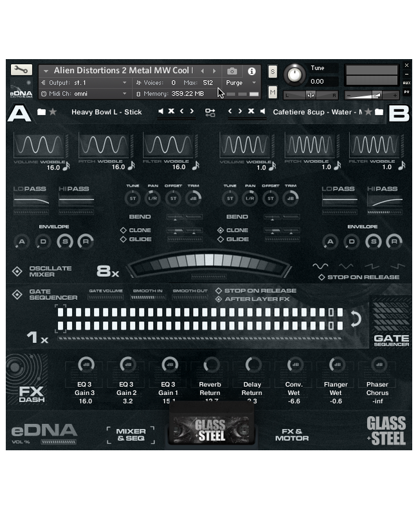418x510 pixels.
Task: Toggle layer B Clone option
Action: pyautogui.click(x=221, y=231)
